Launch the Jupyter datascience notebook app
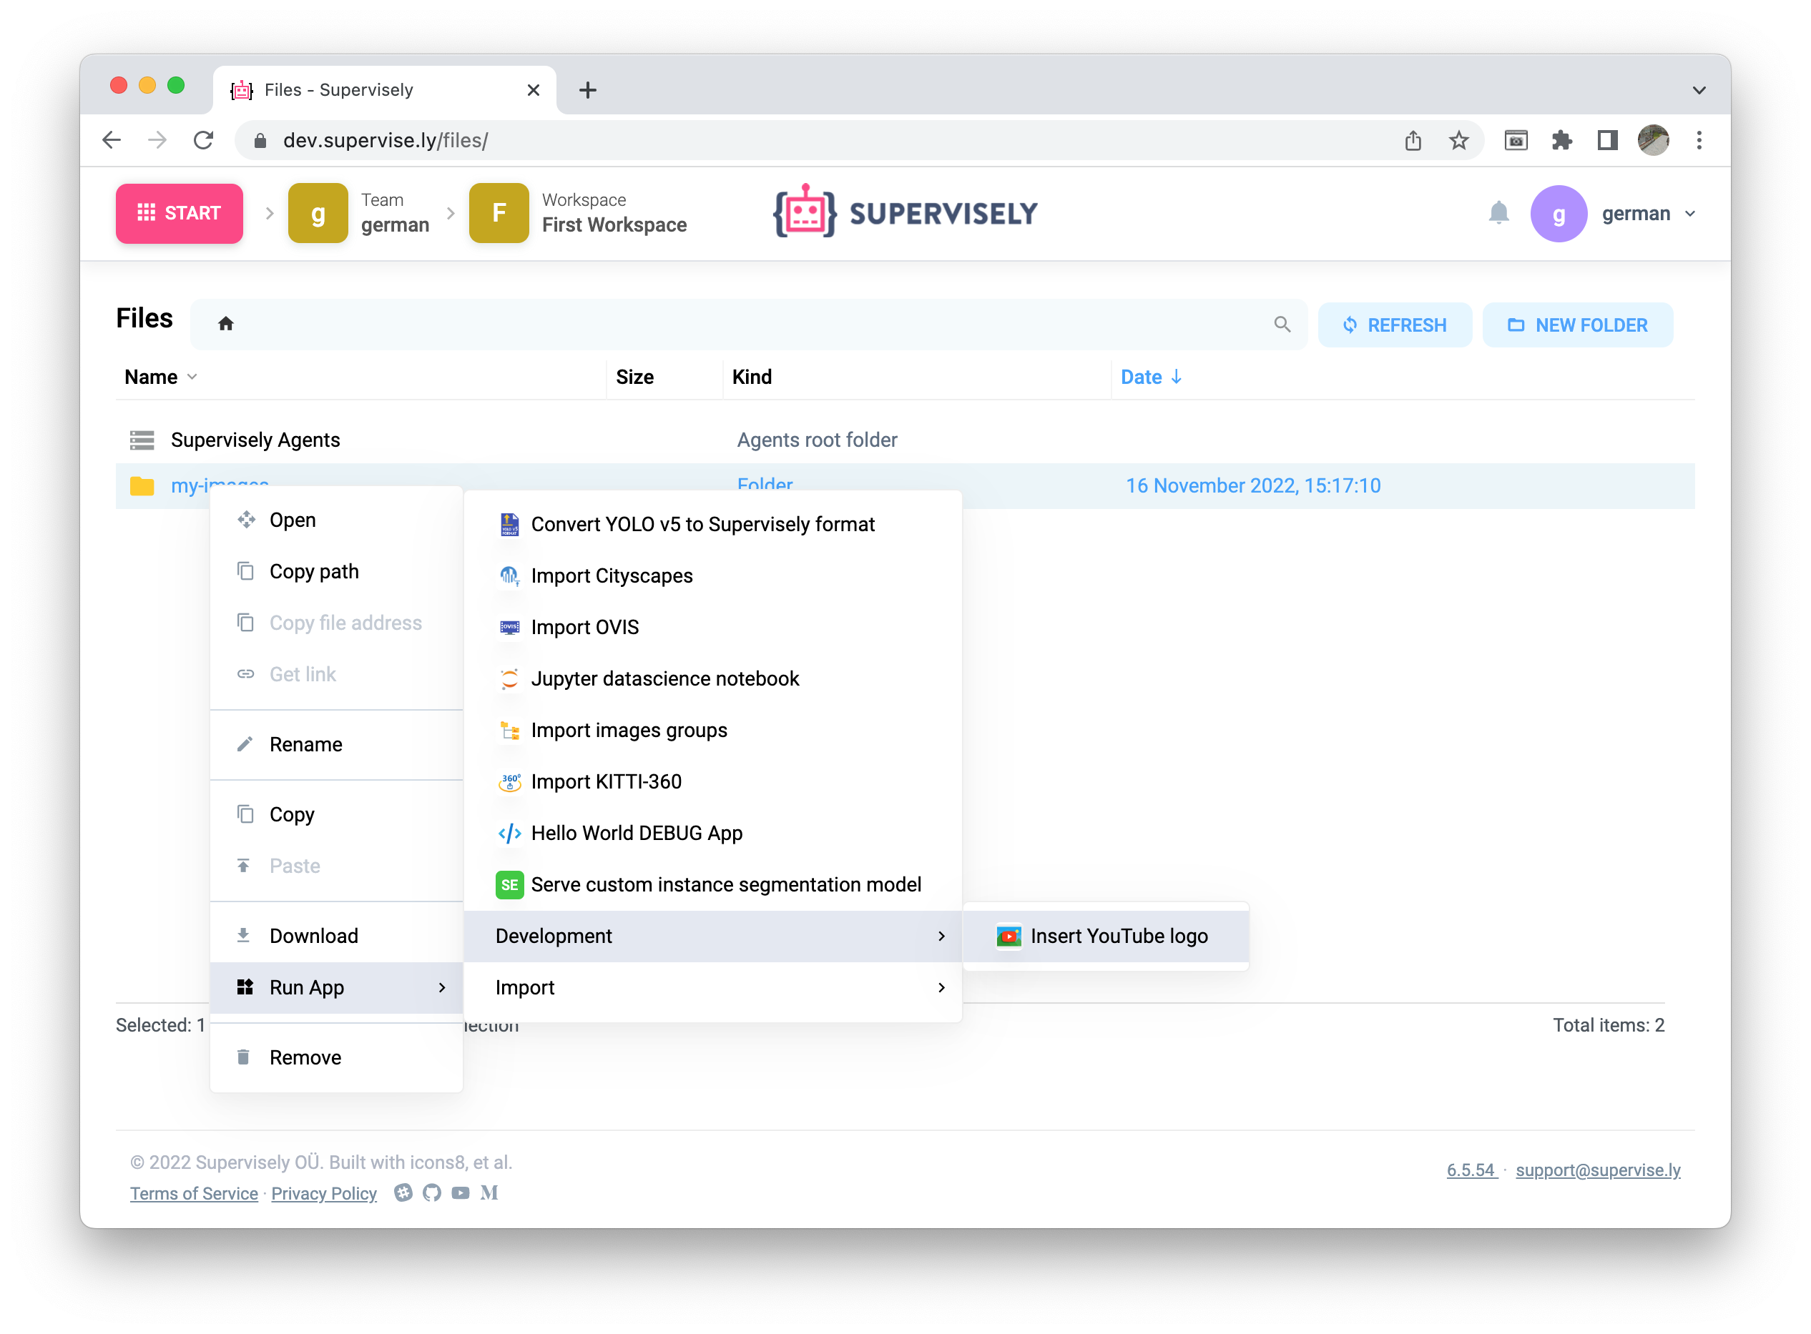This screenshot has width=1811, height=1334. pos(664,678)
